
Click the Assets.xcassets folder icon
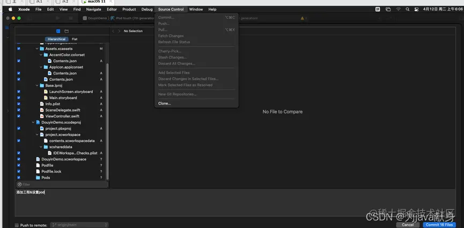pyautogui.click(x=42, y=49)
